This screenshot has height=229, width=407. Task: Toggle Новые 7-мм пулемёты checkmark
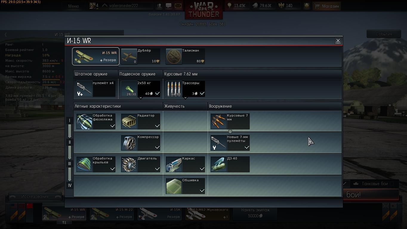tap(247, 147)
